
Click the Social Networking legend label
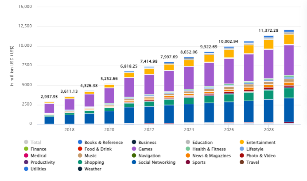pyautogui.click(x=157, y=162)
